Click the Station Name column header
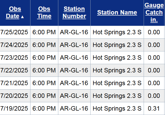Screen dimensions: 165x115 [x=117, y=12]
